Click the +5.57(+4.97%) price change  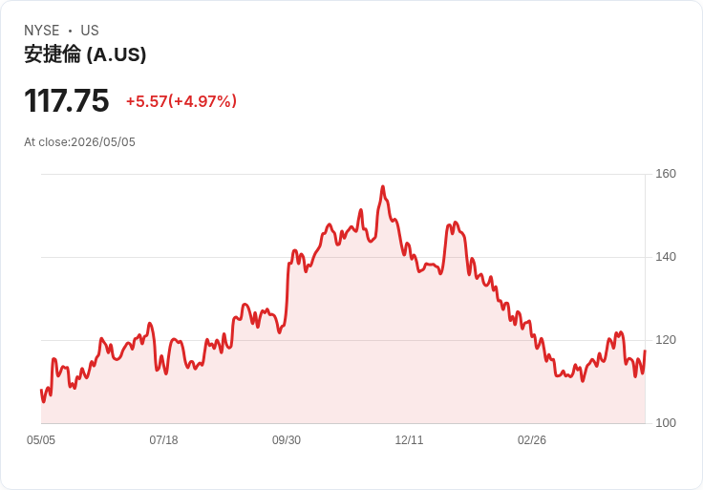coord(181,101)
